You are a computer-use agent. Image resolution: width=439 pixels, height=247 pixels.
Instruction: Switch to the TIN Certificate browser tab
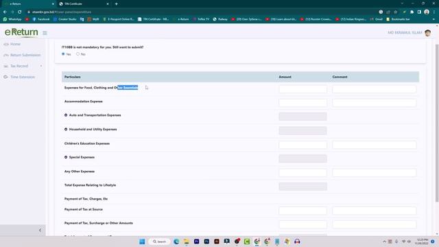point(84,4)
